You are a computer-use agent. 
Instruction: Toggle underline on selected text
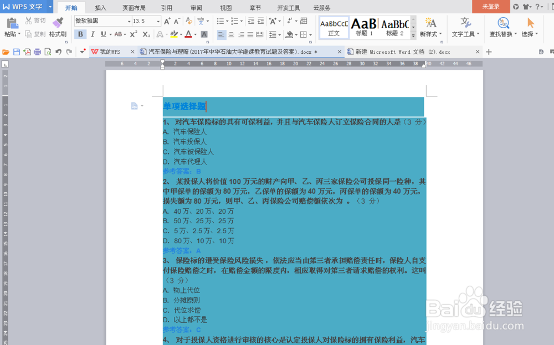(104, 34)
